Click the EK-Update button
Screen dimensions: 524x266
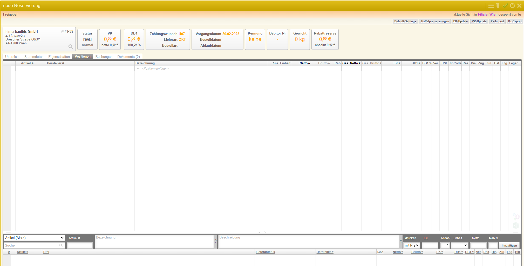[460, 21]
